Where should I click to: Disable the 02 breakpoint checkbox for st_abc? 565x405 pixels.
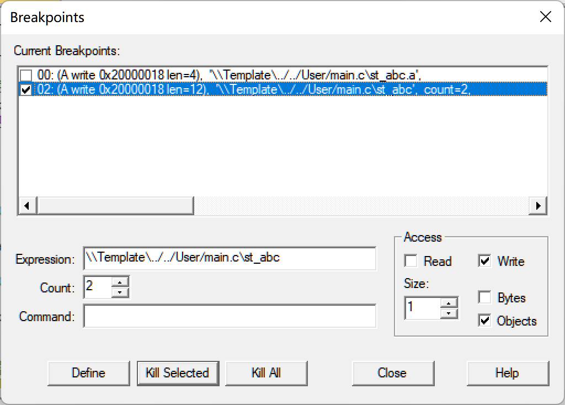[26, 89]
